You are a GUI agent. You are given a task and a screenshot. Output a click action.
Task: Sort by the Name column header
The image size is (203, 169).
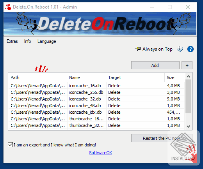point(87,77)
